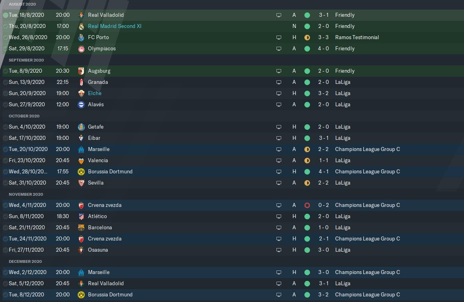Click the red loss indicator for Crvena zvezda
Viewport: 464px width, 302px height.
click(x=307, y=205)
